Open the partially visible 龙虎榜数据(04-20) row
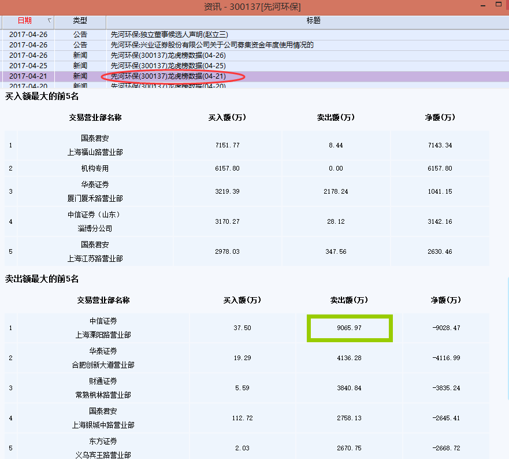 [168, 86]
